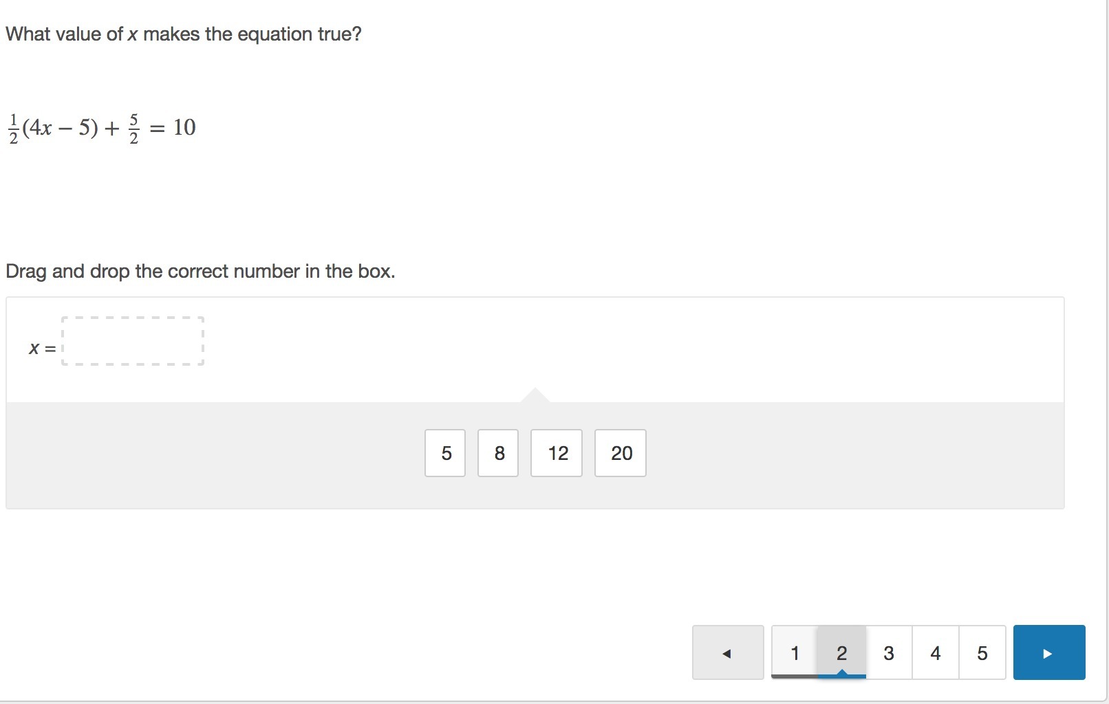Click the one-half fraction in the equation
This screenshot has width=1109, height=704.
(x=13, y=129)
